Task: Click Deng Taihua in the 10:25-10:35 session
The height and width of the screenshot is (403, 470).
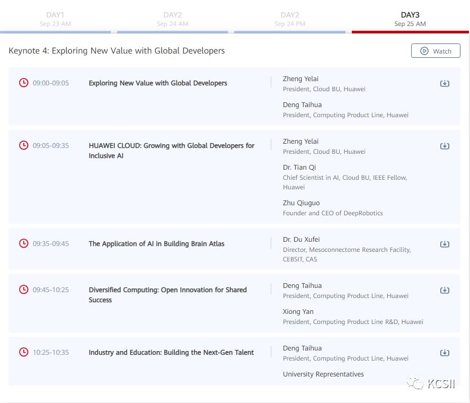Action: [302, 348]
